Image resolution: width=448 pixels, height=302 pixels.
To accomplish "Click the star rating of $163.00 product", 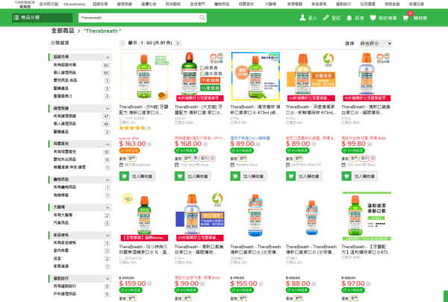I will tap(132, 128).
